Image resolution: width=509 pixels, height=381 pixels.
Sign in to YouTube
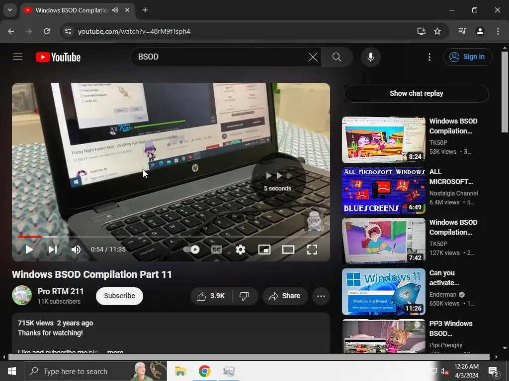pos(468,57)
